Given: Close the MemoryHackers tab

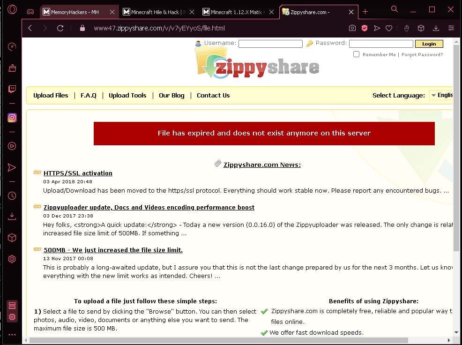Looking at the screenshot, I should tap(112, 12).
